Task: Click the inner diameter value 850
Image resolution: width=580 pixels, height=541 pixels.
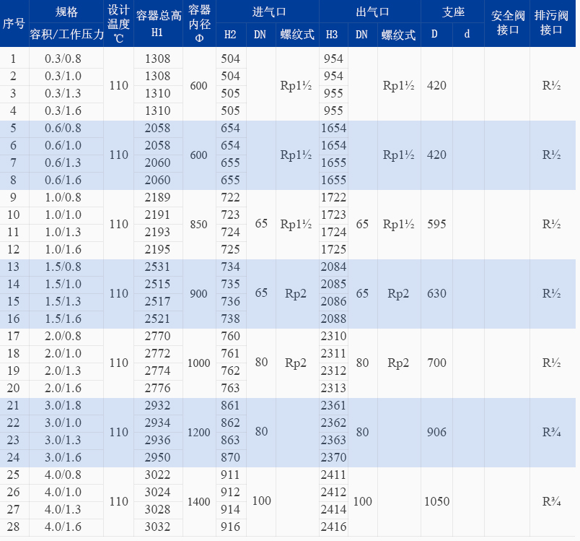Action: pyautogui.click(x=198, y=224)
